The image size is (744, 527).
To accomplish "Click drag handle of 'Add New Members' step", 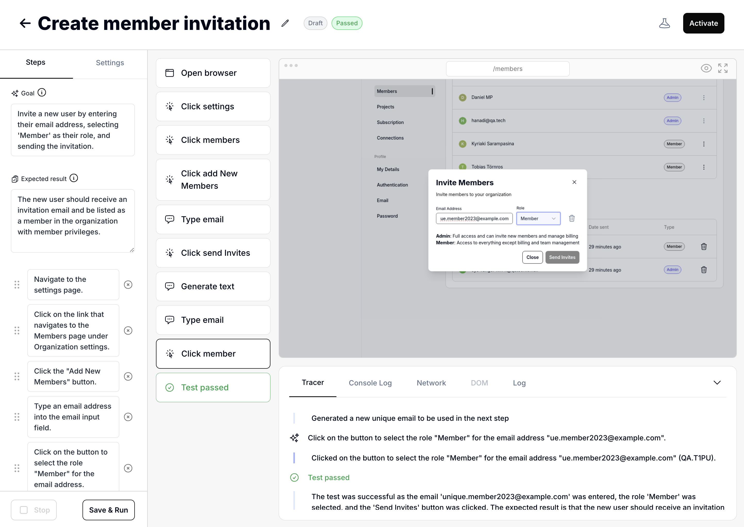I will point(17,376).
